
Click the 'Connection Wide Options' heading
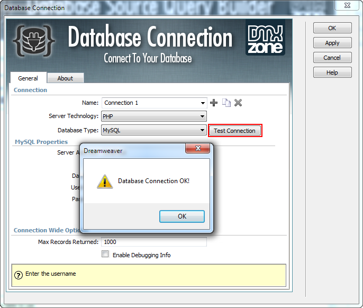47,230
